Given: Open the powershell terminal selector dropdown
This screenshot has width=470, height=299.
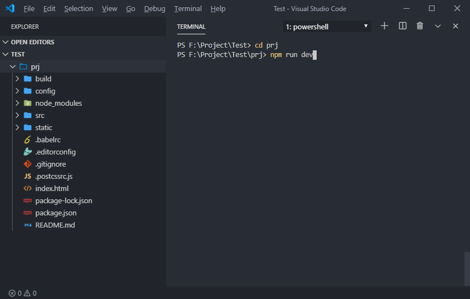Looking at the screenshot, I should click(x=327, y=27).
